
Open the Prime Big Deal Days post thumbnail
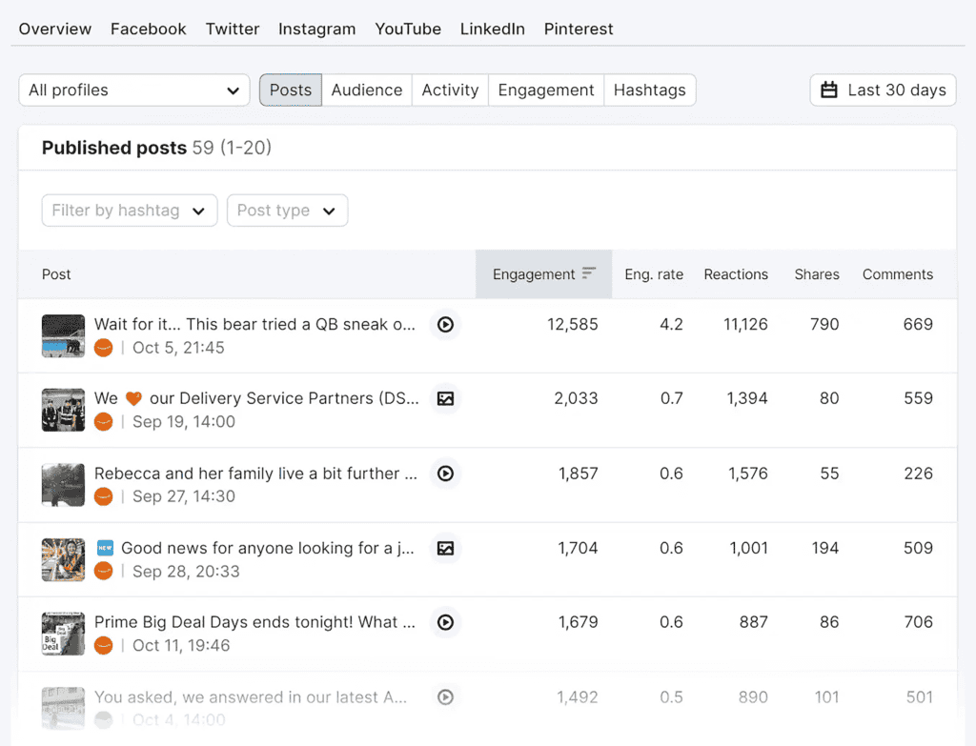pyautogui.click(x=64, y=634)
